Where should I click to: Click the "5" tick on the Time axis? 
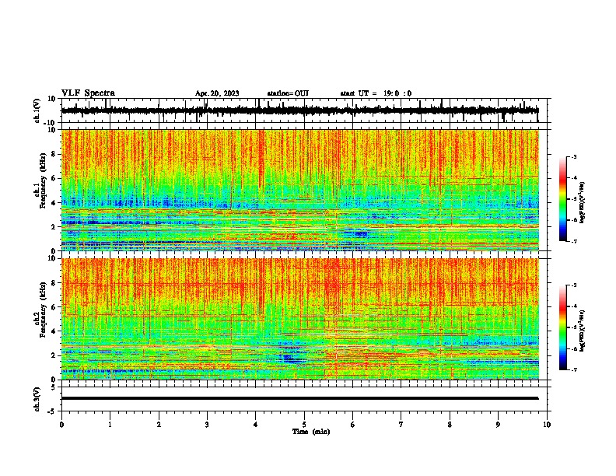[304, 425]
